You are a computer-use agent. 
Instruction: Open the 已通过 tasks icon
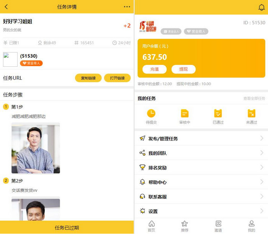(218, 113)
